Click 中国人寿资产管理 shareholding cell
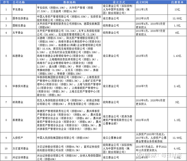Viewport: 187px width, 161px height. [69, 18]
